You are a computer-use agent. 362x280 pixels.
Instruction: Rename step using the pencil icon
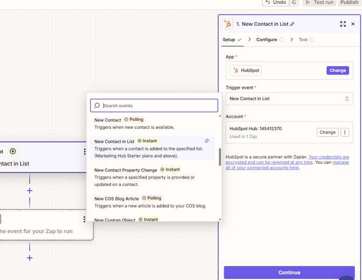click(292, 24)
